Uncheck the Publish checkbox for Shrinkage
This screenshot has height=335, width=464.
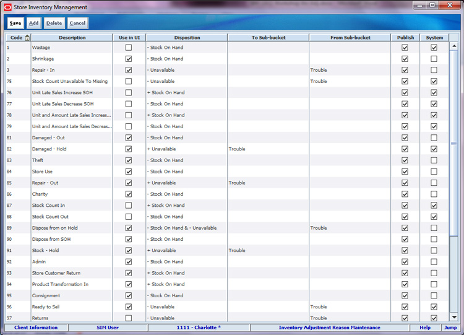[405, 59]
